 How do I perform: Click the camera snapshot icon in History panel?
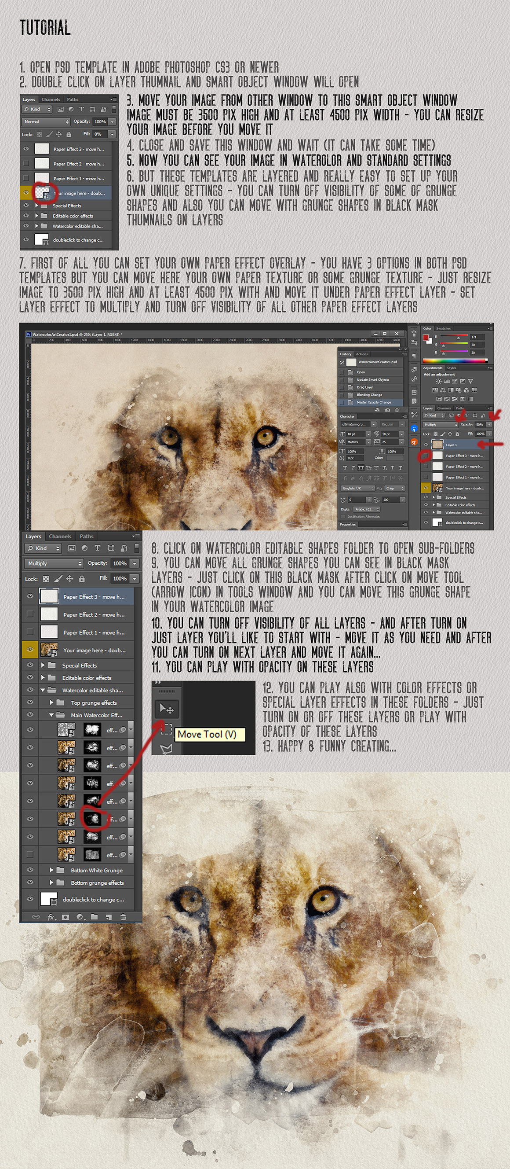387,410
